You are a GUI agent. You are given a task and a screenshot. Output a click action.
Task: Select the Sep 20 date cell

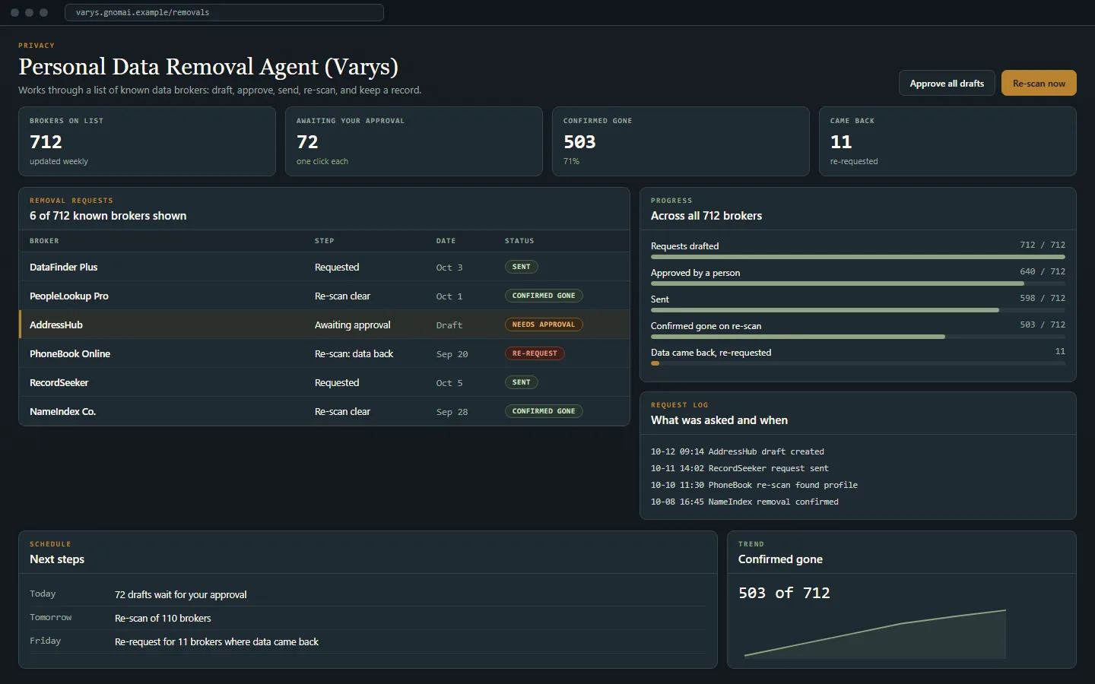pos(452,354)
